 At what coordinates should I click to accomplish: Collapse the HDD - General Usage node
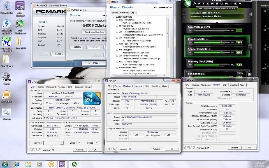point(117,62)
